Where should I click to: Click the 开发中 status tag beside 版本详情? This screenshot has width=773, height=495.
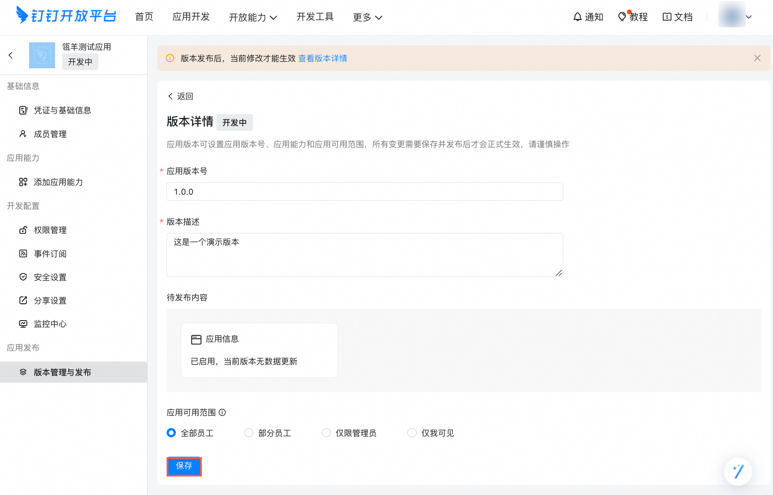(x=234, y=122)
